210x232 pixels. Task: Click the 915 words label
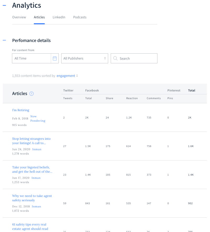tap(19, 125)
